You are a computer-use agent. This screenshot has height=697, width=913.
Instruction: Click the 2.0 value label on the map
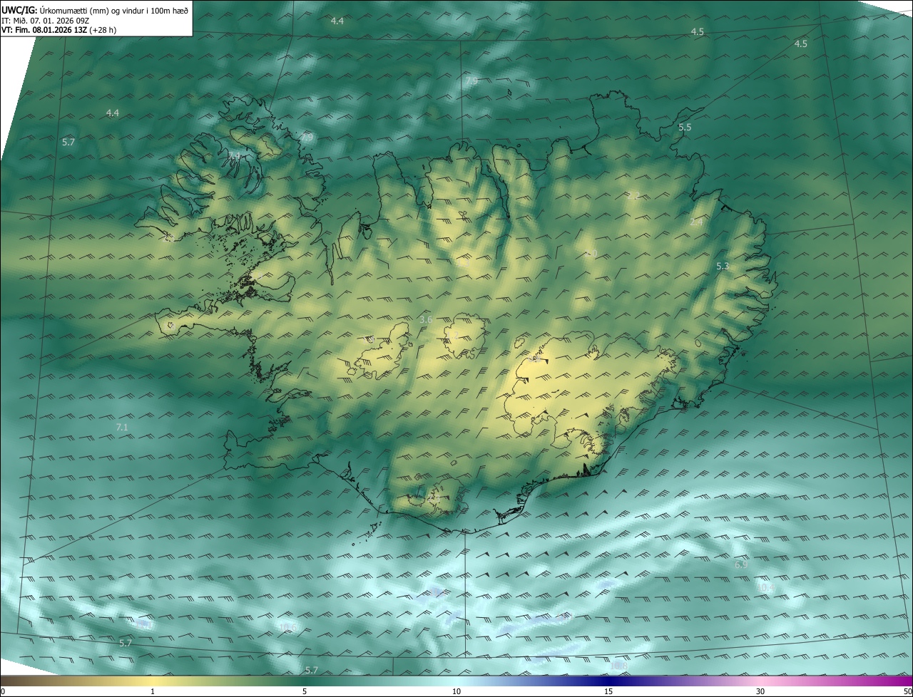pyautogui.click(x=591, y=254)
